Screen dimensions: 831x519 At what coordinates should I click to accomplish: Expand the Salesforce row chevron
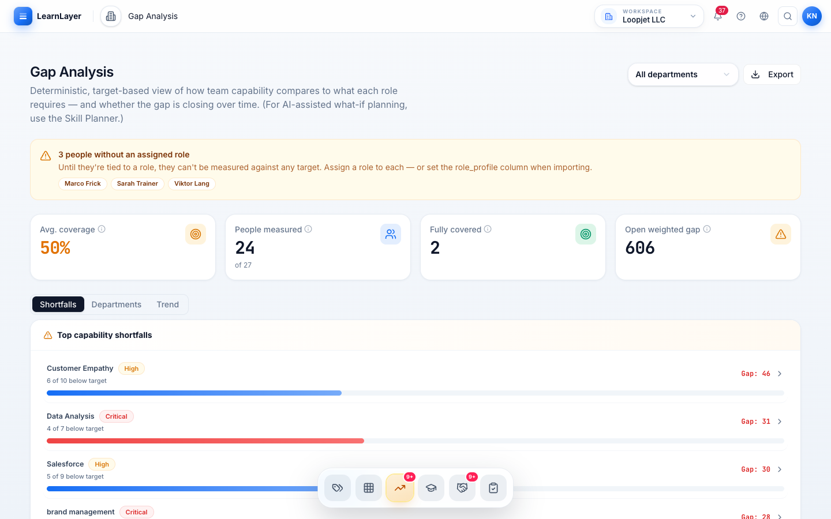(x=780, y=469)
